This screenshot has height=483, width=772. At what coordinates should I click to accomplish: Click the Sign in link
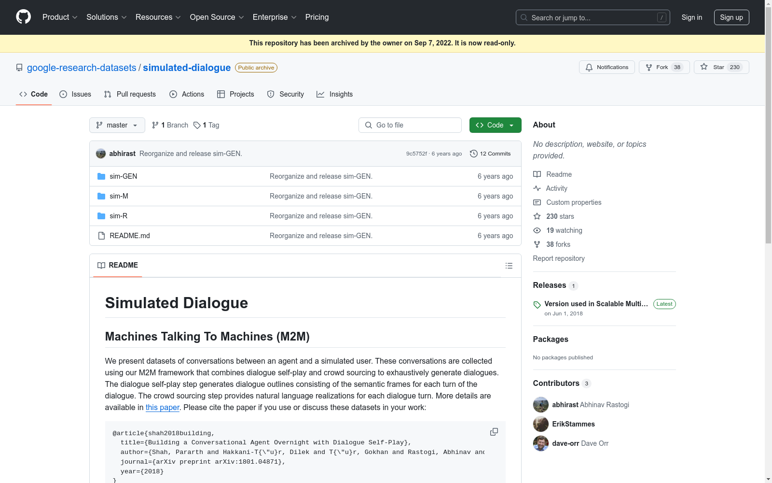tap(691, 17)
